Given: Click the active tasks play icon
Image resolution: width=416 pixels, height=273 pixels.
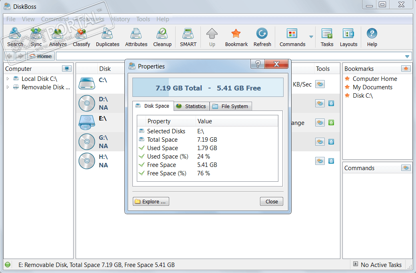Looking at the screenshot, I should (x=356, y=264).
